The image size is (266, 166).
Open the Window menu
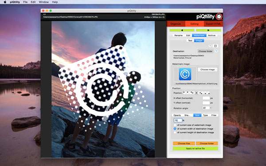[43, 2]
